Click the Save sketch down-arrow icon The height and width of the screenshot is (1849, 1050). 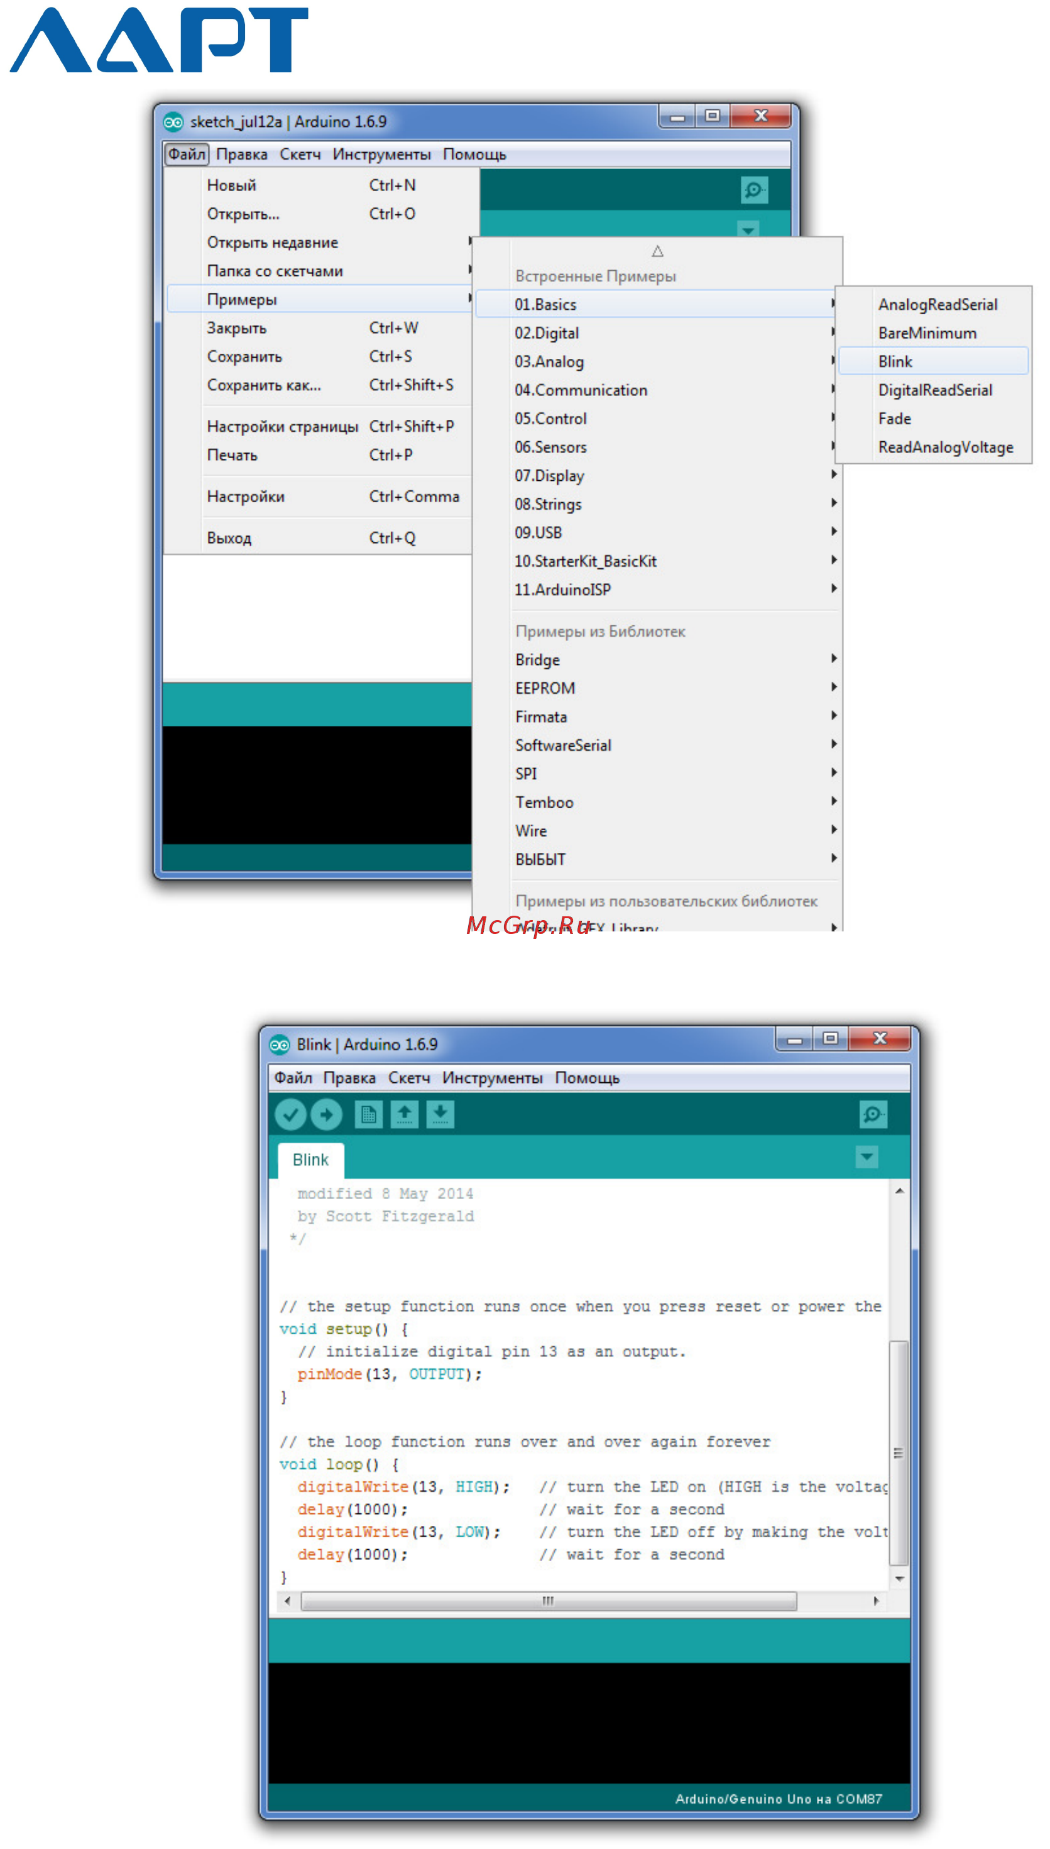click(440, 1115)
